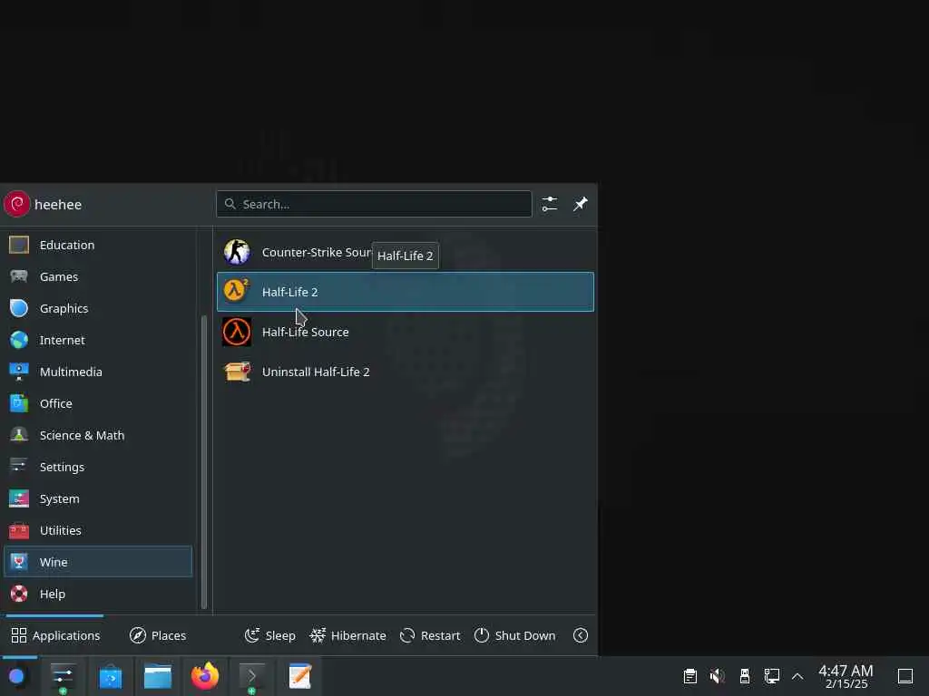The height and width of the screenshot is (696, 929).
Task: Pin the application launcher open
Action: 580,204
